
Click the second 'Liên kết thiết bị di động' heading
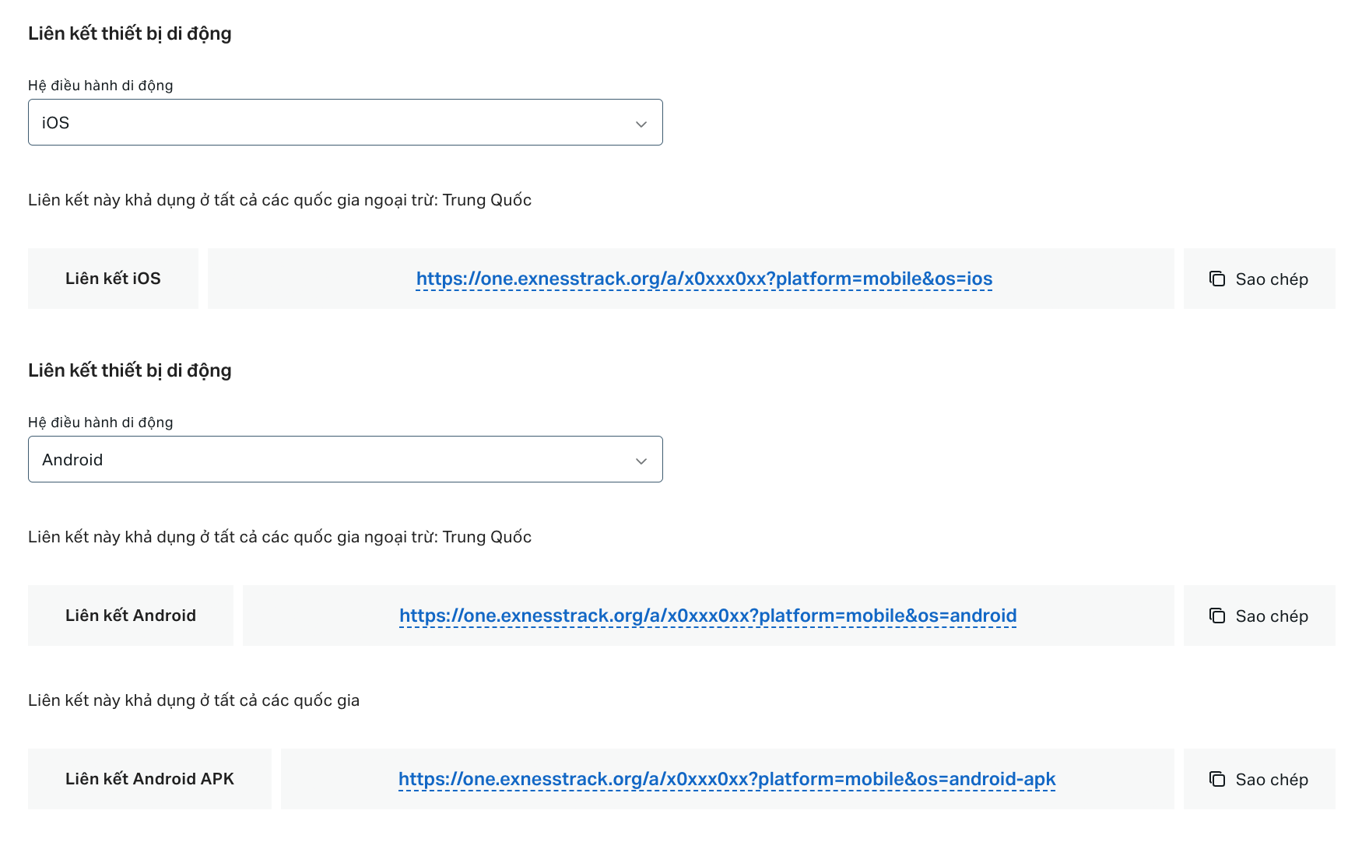130,370
